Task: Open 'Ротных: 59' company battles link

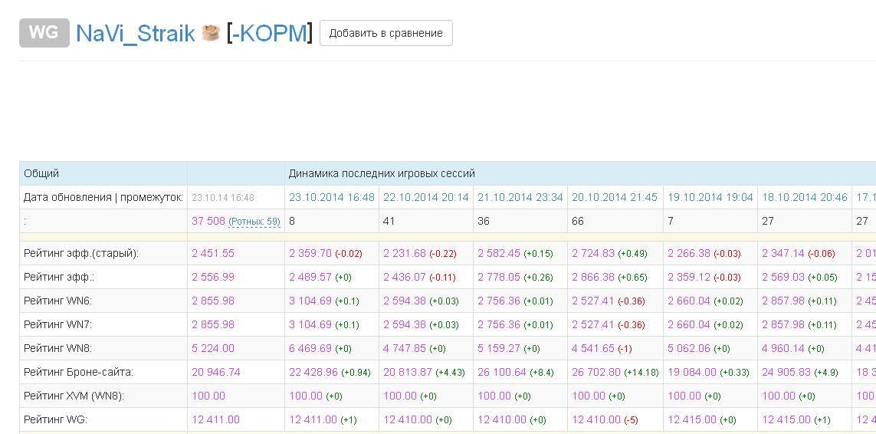Action: tap(254, 222)
